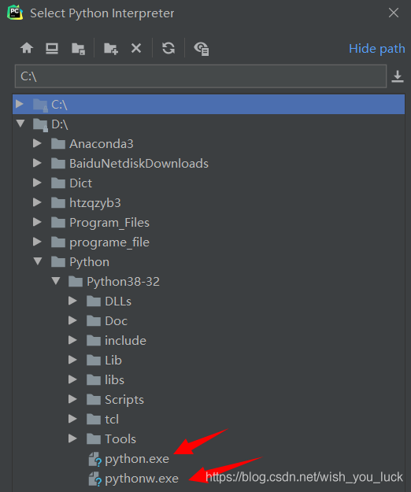Collapse the Python38-32 folder
Image resolution: width=411 pixels, height=492 pixels.
tap(56, 281)
